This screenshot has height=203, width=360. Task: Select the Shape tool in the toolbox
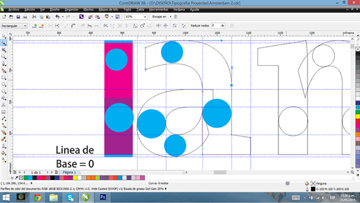click(4, 43)
